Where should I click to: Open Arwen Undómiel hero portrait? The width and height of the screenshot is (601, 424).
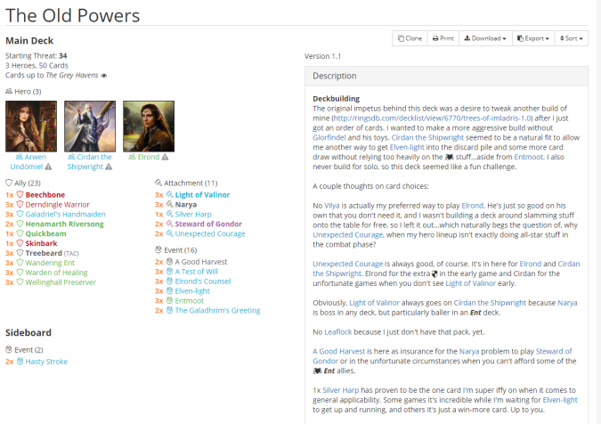click(31, 126)
